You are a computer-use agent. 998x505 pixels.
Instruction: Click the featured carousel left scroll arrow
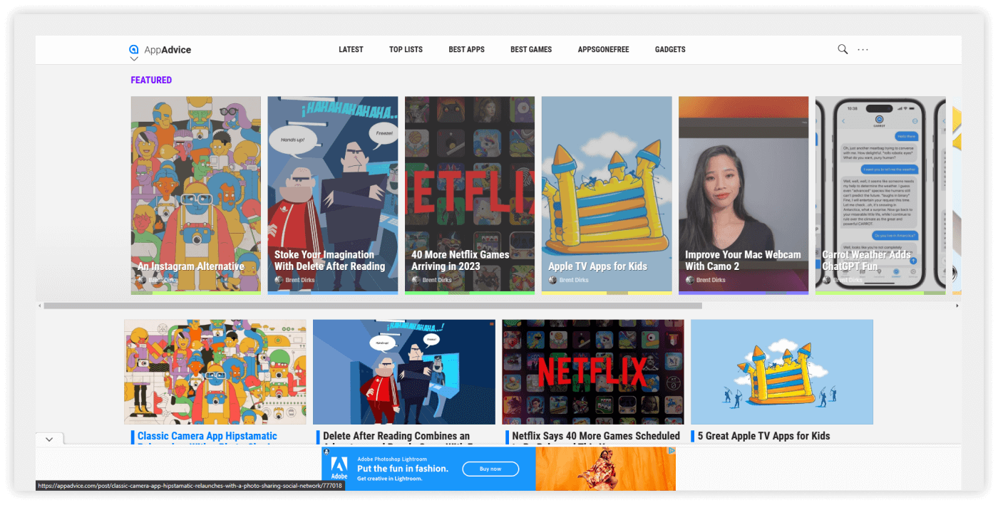(x=40, y=306)
